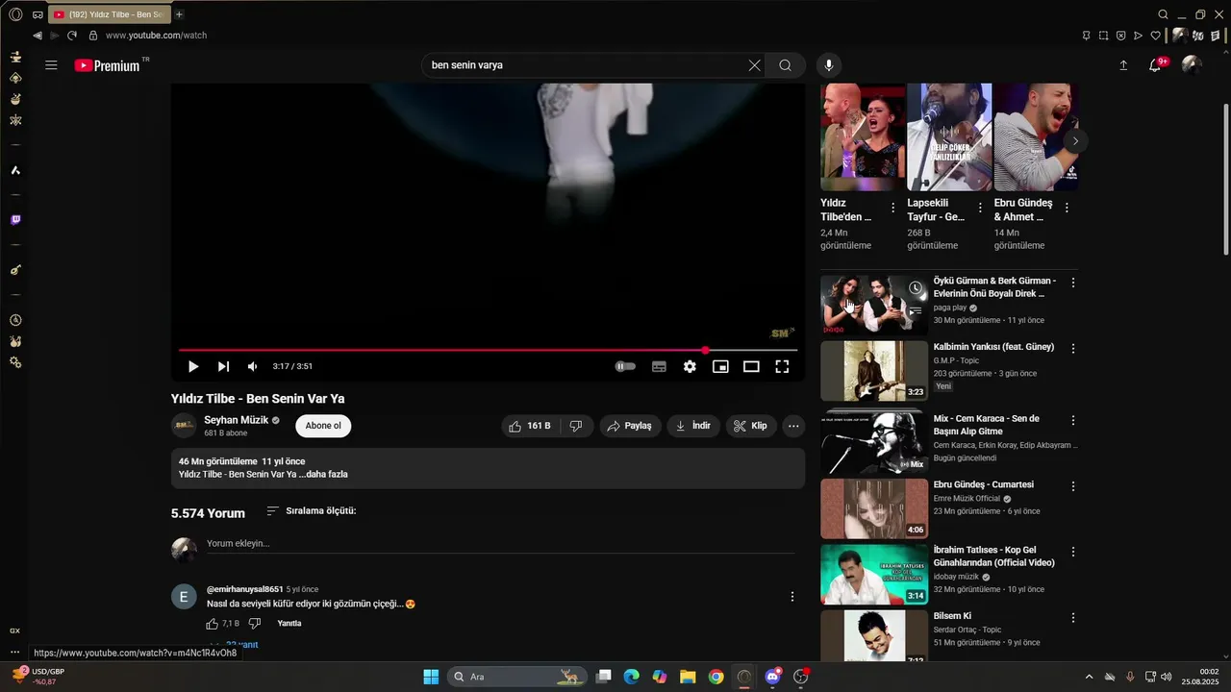
Task: Open Microsoft Edge from the taskbar
Action: (x=631, y=677)
